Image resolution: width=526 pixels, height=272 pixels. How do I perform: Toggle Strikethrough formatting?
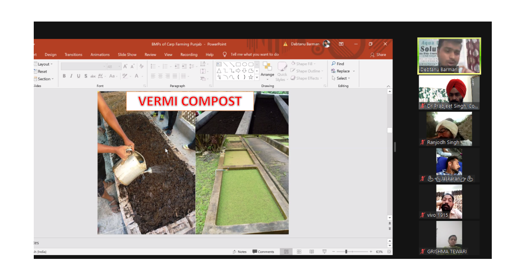point(93,76)
